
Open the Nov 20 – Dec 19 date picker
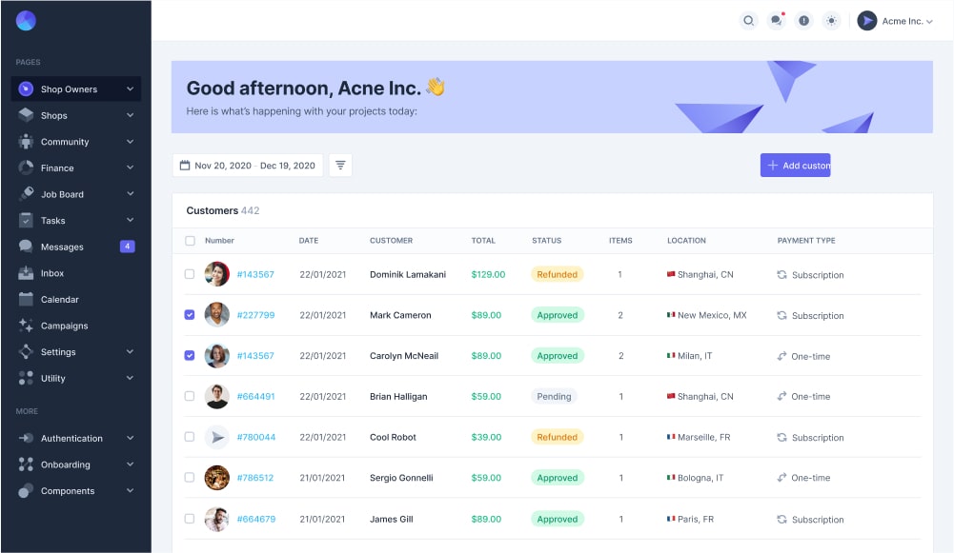(248, 166)
